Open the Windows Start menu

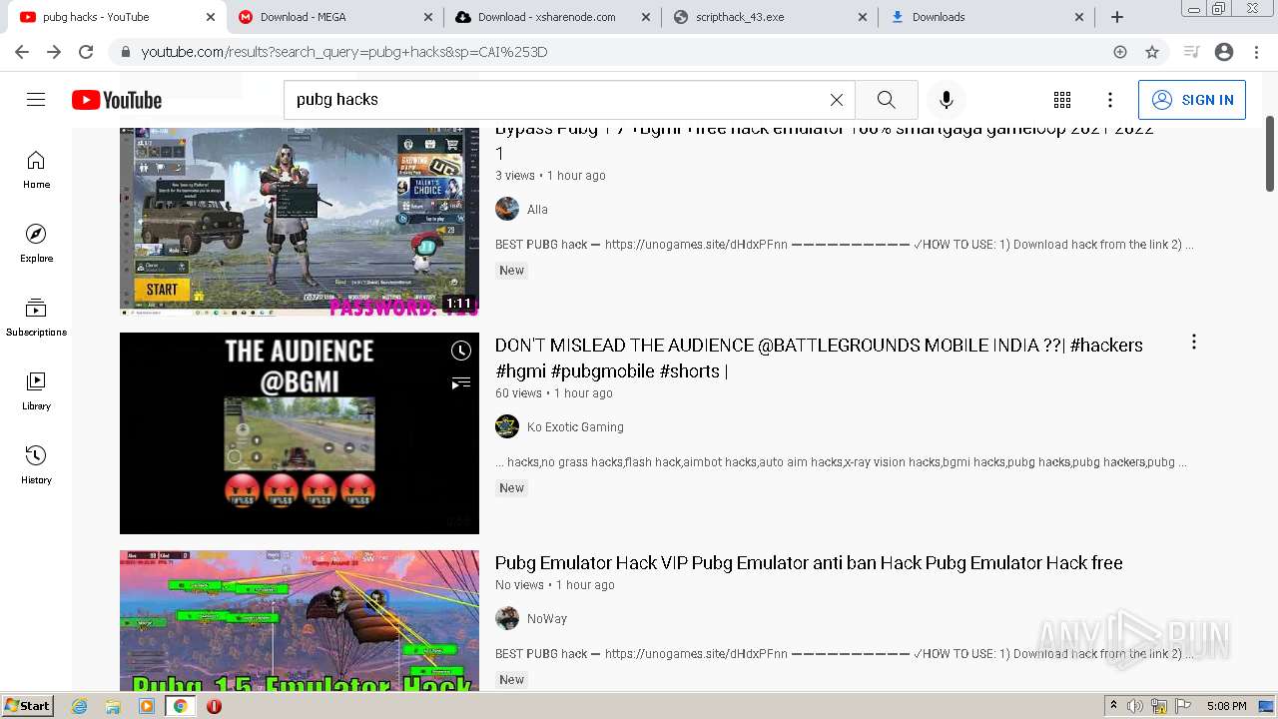28,706
